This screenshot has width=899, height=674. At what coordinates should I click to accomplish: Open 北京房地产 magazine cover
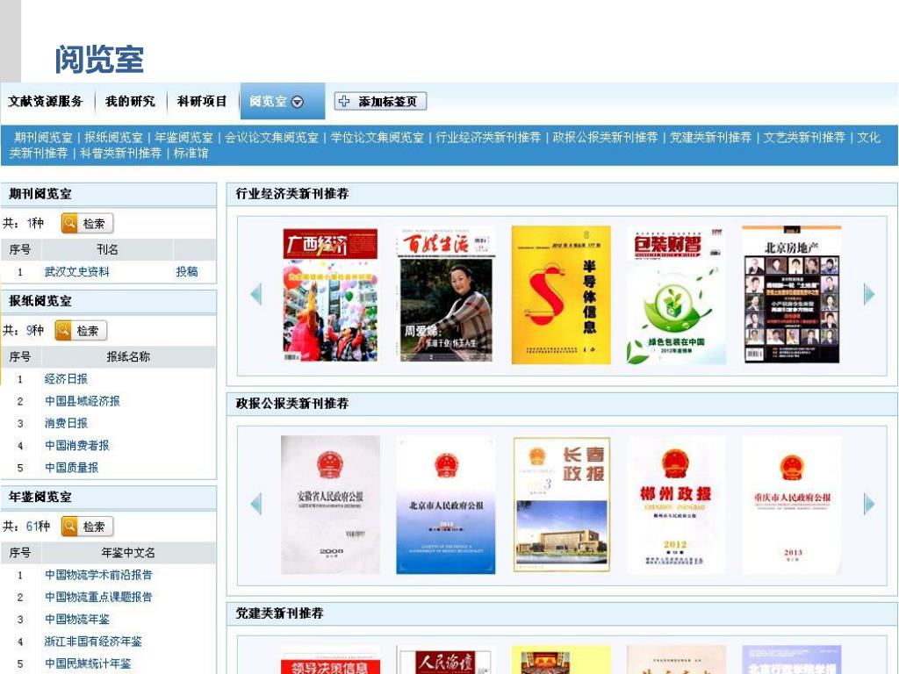click(x=792, y=295)
